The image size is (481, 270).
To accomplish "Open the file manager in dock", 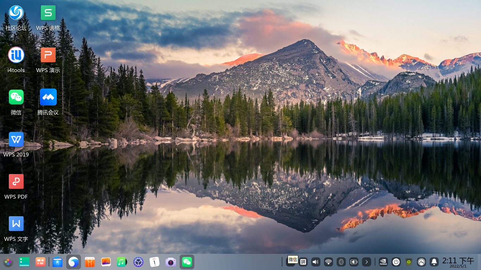I will pyautogui.click(x=57, y=262).
